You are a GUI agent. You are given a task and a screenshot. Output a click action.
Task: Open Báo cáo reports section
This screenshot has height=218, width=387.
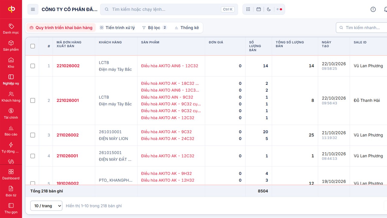tap(11, 130)
